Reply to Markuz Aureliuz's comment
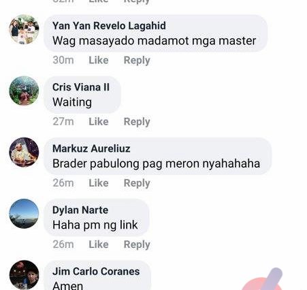Image resolution: width=307 pixels, height=290 pixels. [137, 183]
